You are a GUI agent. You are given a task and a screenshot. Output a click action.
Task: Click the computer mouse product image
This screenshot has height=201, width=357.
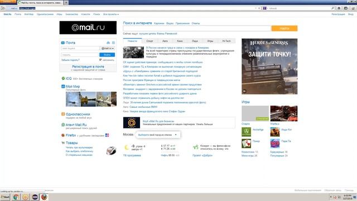(112, 150)
